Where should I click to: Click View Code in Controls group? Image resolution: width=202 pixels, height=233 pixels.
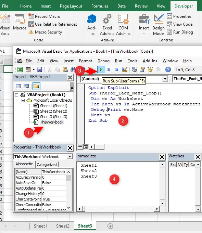point(180,24)
